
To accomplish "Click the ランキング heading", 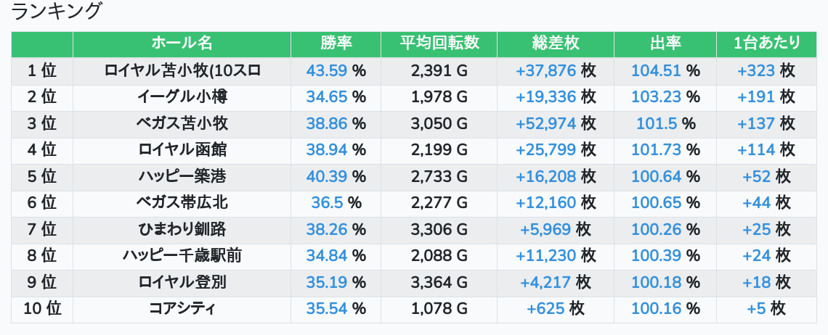I will pos(57,12).
